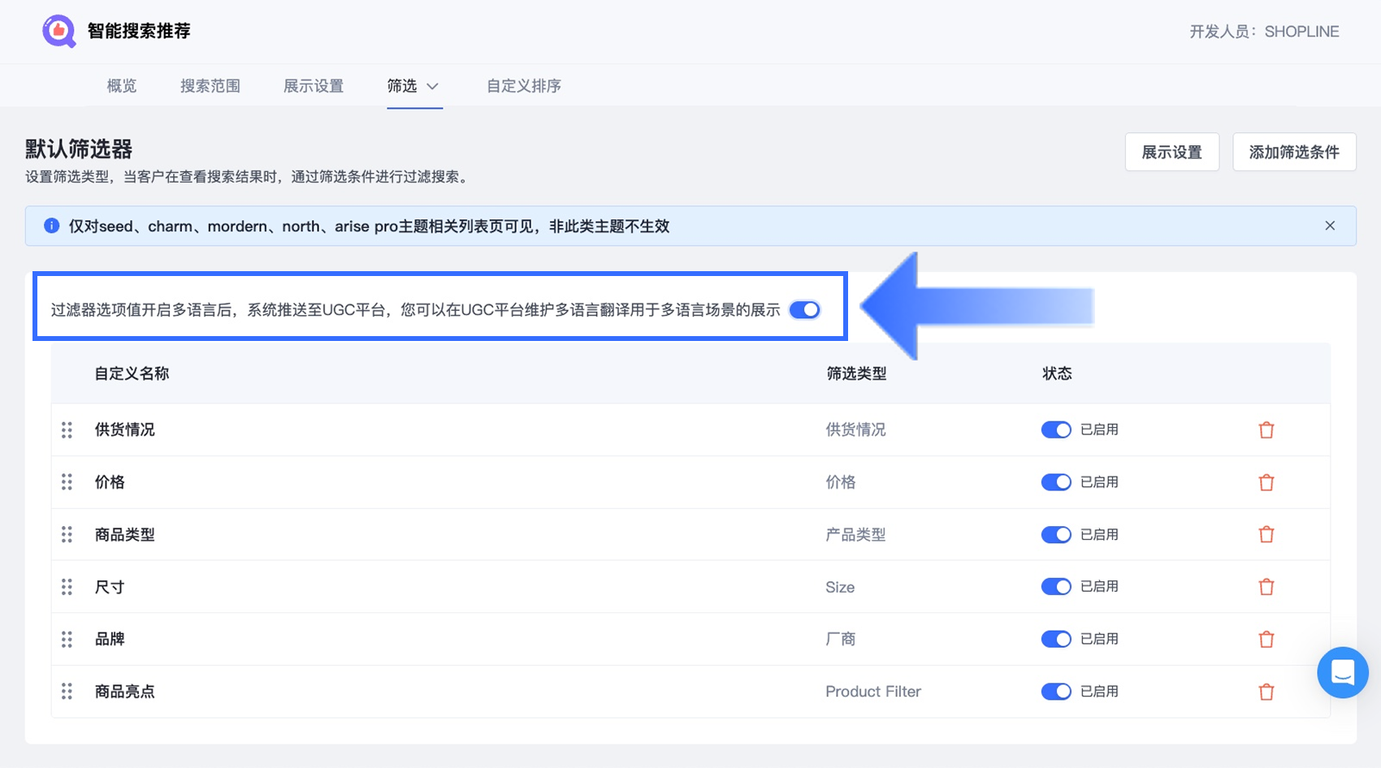Toggle the multi-language filter option switch
This screenshot has height=768, width=1381.
(x=805, y=309)
